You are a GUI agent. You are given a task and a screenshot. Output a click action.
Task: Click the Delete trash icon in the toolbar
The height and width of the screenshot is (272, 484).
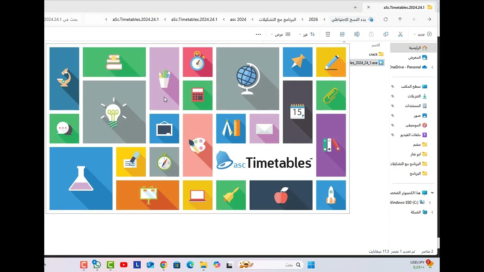coord(328,34)
